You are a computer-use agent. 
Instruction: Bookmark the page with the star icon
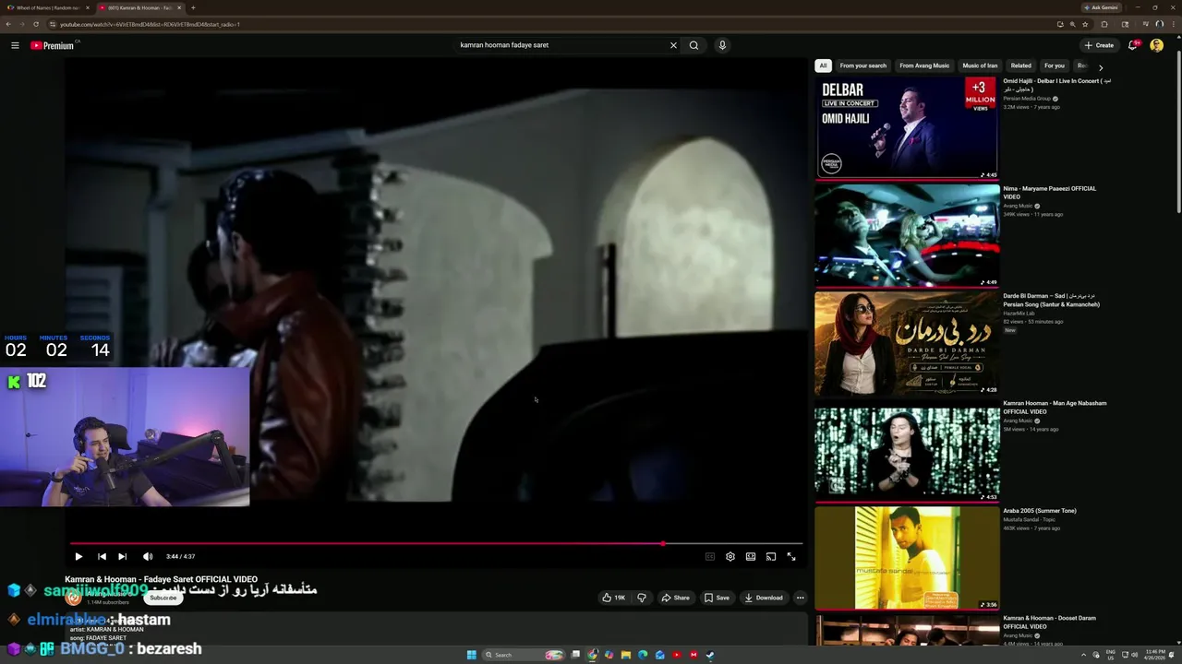click(1085, 24)
